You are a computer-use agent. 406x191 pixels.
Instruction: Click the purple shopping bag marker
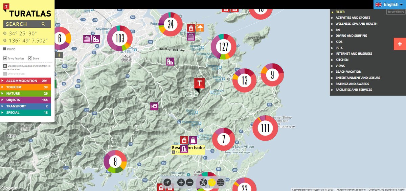[x=193, y=140]
